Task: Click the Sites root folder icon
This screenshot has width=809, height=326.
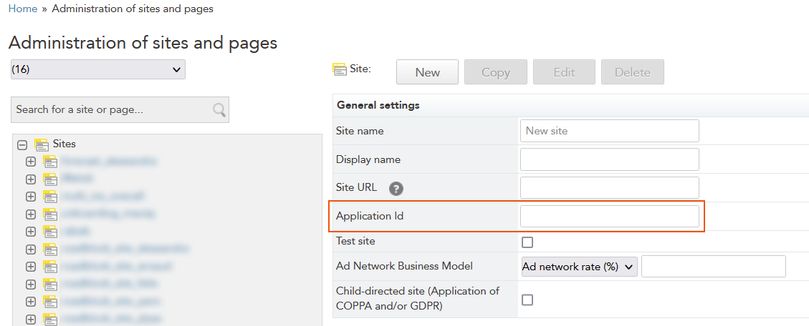Action: click(41, 144)
